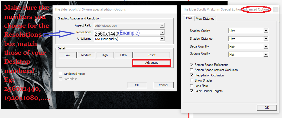Switch to the Detail tab

(189, 18)
